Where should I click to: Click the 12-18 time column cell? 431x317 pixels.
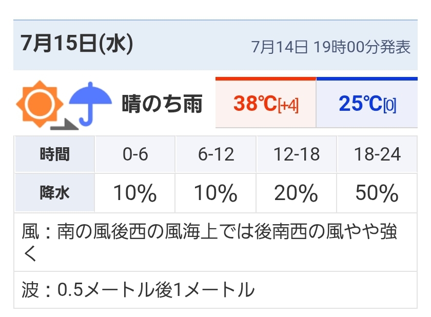[x=297, y=154]
